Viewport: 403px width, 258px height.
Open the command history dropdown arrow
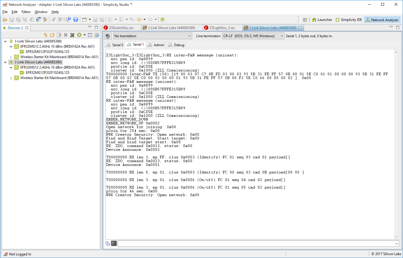point(397,243)
